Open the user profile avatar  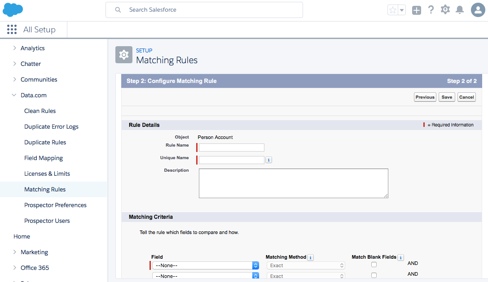(478, 10)
